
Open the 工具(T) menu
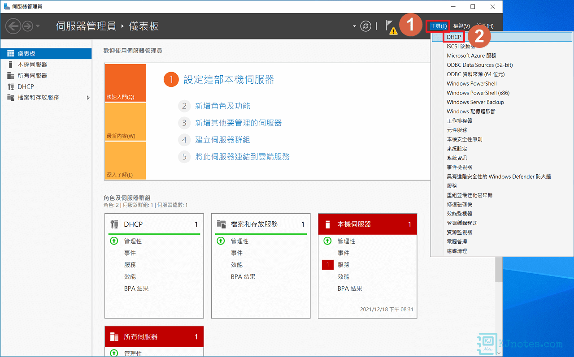point(438,26)
